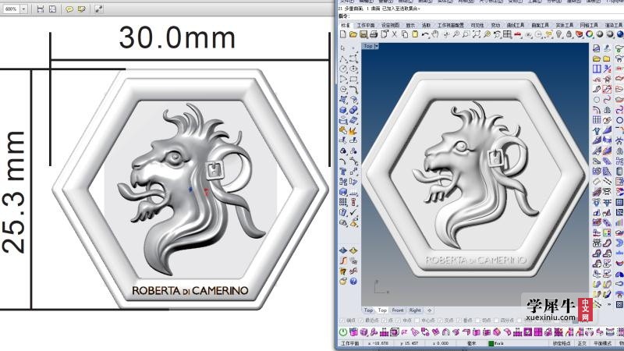Open the Top viewport title dropdown arrow
624x351 pixels.
pos(377,46)
